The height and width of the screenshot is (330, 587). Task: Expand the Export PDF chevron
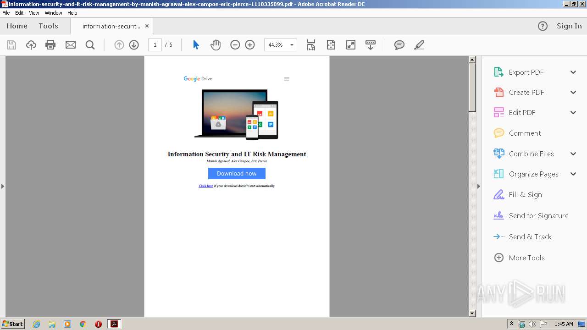[x=573, y=72]
